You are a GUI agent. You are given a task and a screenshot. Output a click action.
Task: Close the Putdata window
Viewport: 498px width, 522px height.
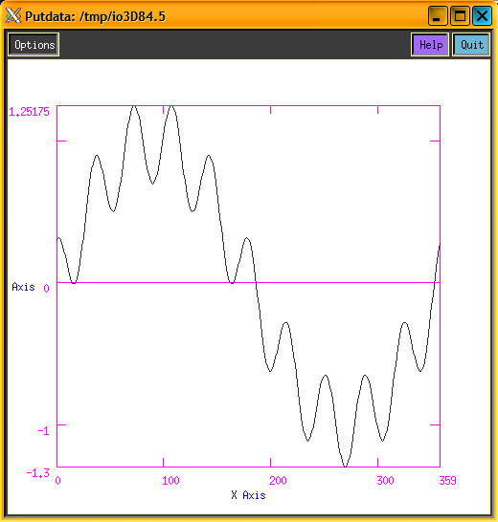(482, 15)
